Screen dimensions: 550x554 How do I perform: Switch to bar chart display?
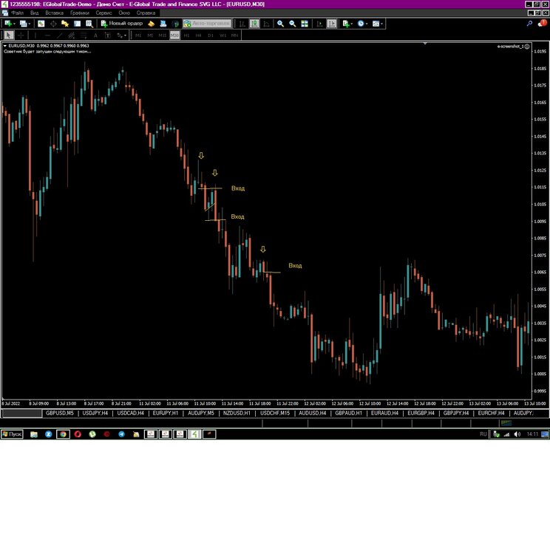pos(242,24)
